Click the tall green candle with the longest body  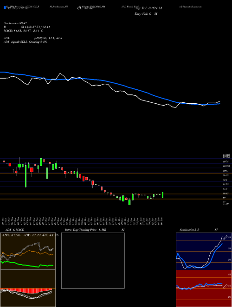(x=26, y=176)
